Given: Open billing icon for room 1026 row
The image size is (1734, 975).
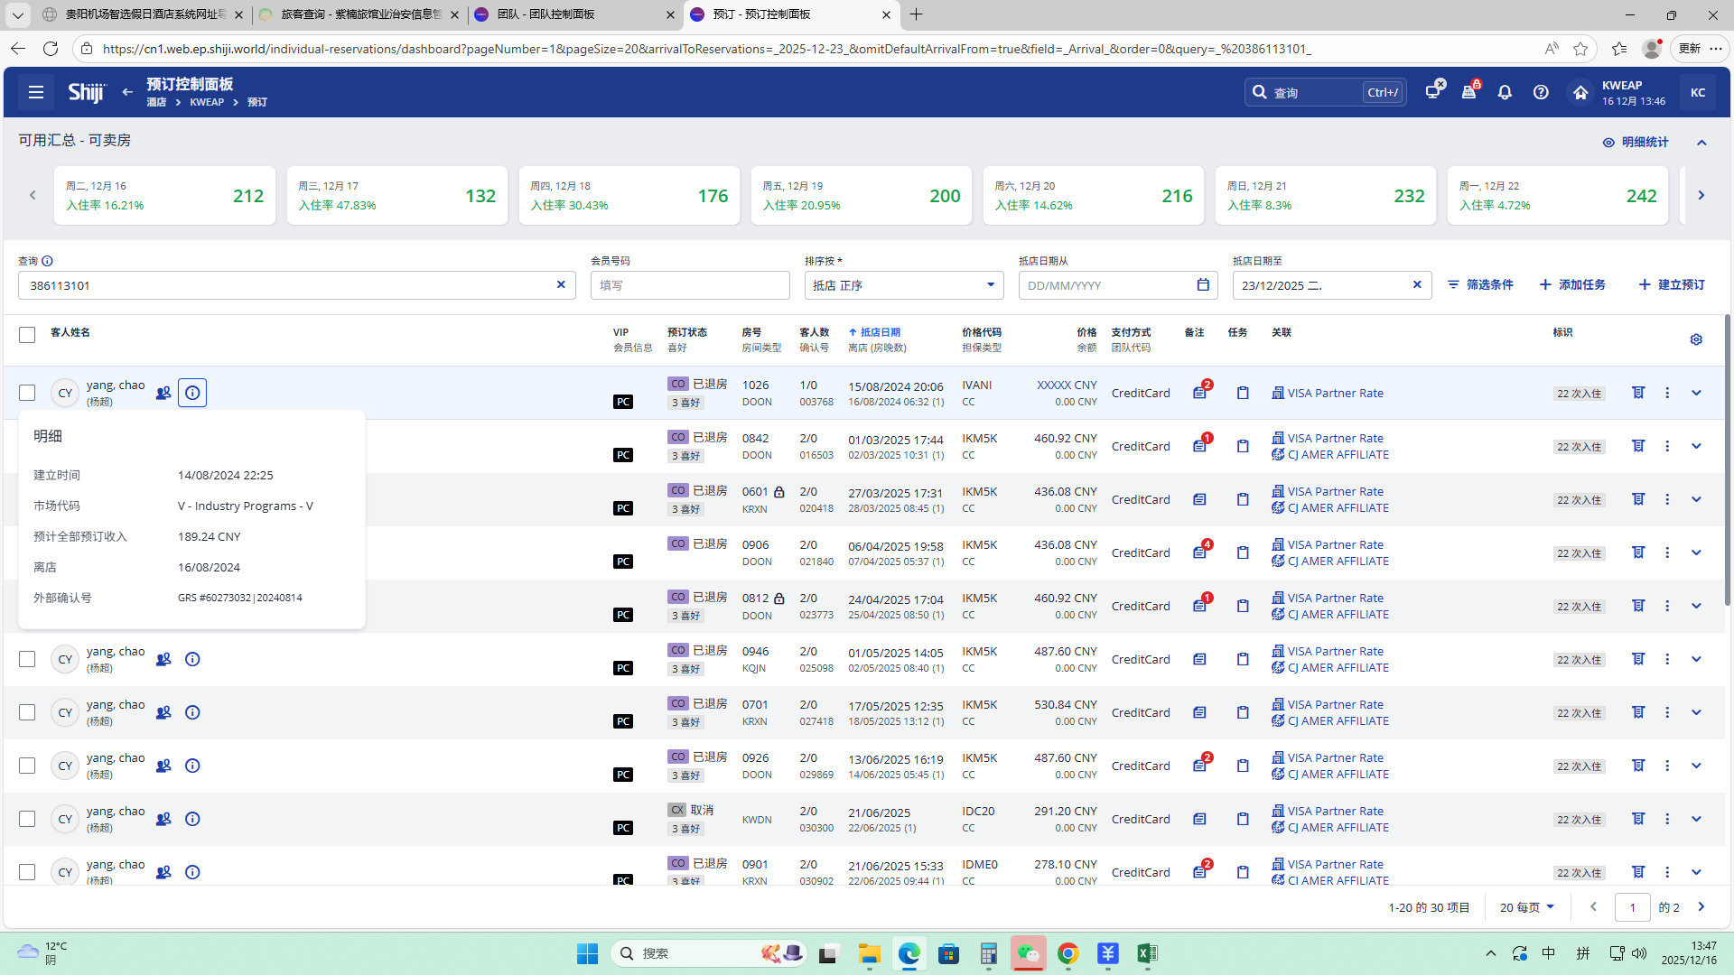Looking at the screenshot, I should tap(1637, 393).
